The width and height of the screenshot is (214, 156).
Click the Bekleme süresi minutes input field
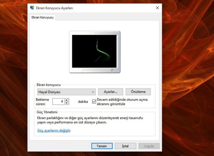(x=58, y=102)
